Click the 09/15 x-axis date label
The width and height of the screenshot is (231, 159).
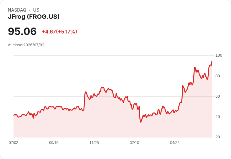54,142
